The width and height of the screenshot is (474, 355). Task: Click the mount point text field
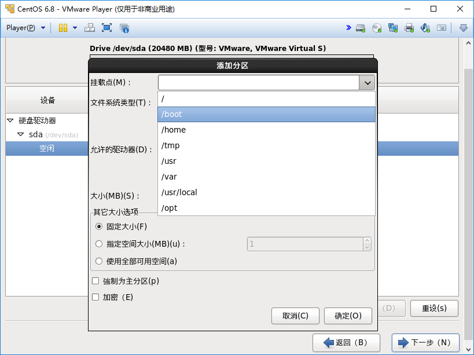(x=259, y=83)
